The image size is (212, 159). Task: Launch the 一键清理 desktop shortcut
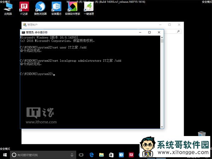tap(89, 8)
